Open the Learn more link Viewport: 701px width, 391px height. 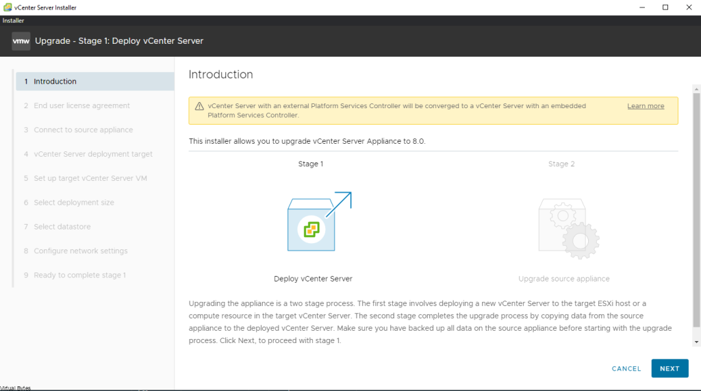(x=645, y=106)
